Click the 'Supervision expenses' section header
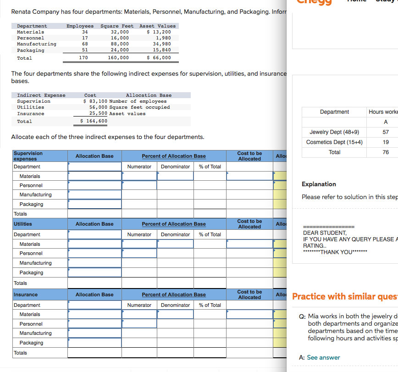 click(x=40, y=156)
